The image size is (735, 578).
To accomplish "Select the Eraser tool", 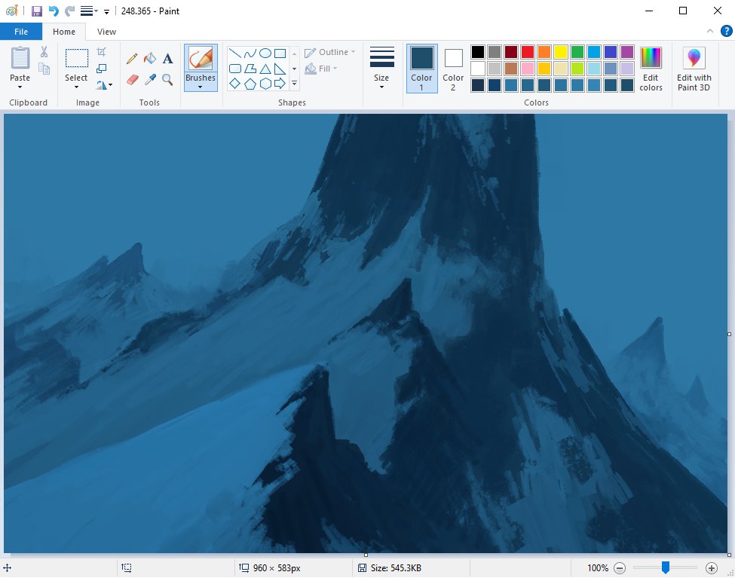I will coord(132,79).
